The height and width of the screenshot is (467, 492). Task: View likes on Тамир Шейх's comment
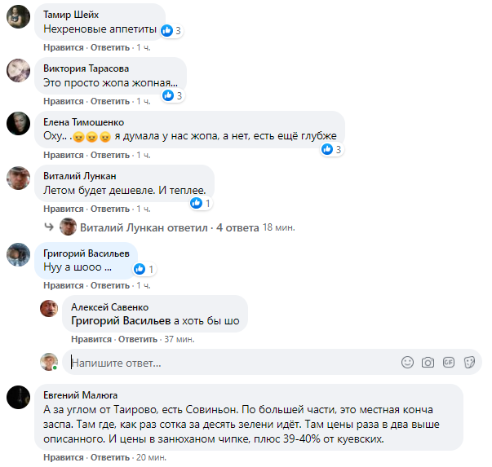click(171, 30)
